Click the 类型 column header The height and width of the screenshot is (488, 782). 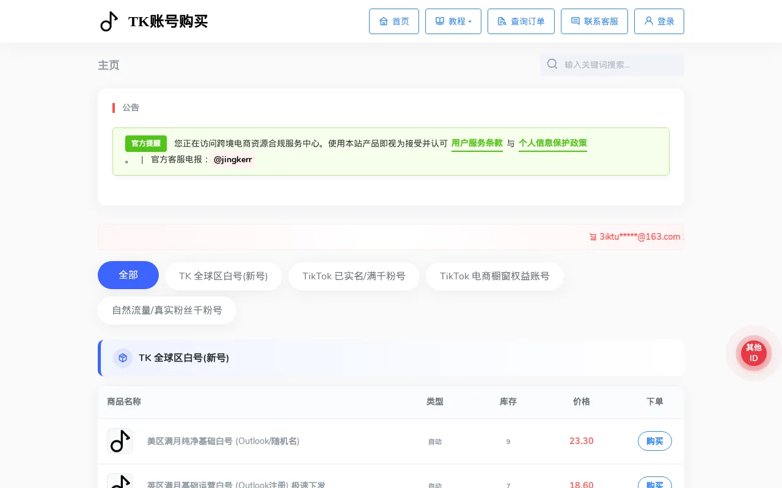point(435,401)
